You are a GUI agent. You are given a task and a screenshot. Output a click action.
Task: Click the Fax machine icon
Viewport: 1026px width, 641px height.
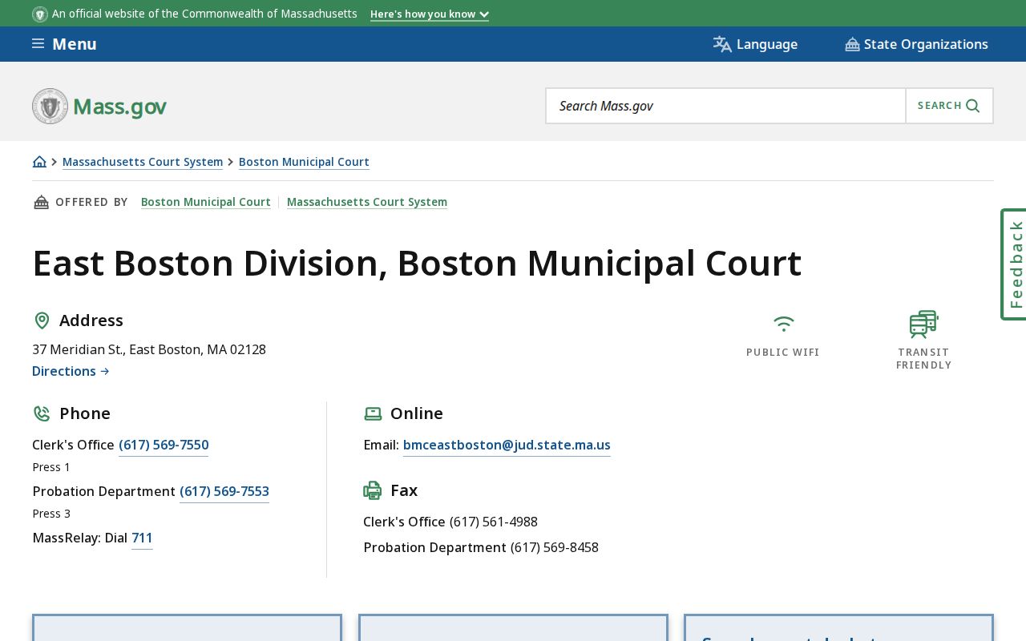click(x=373, y=490)
